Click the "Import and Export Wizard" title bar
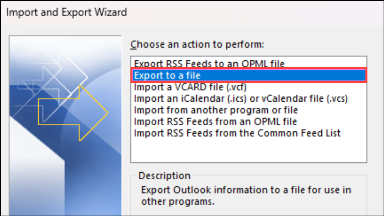The height and width of the screenshot is (216, 384). [192, 12]
